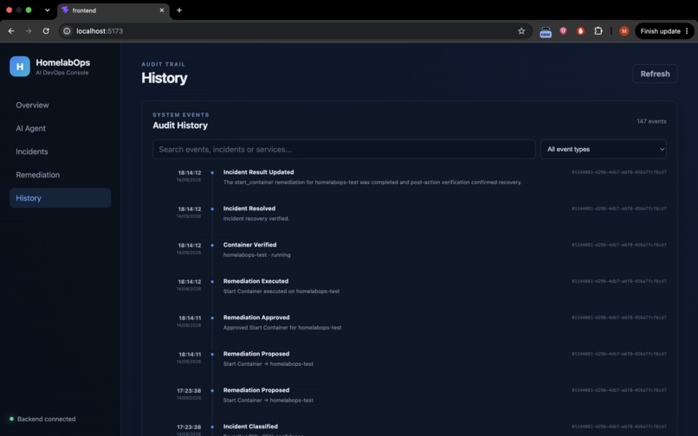This screenshot has height=436, width=698.
Task: Bookmark this page with the star icon
Action: [x=521, y=31]
